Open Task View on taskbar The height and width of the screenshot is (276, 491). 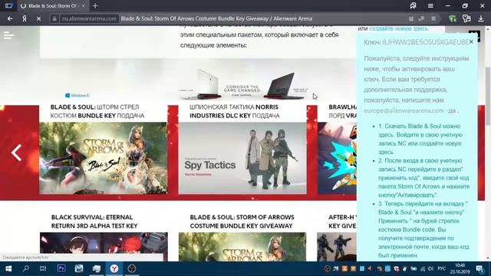click(x=43, y=268)
